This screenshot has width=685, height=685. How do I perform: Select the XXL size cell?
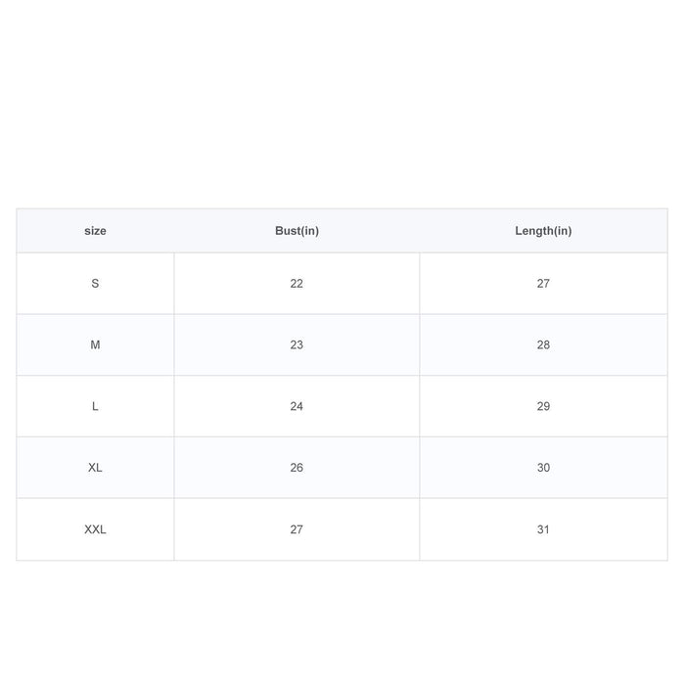[95, 529]
